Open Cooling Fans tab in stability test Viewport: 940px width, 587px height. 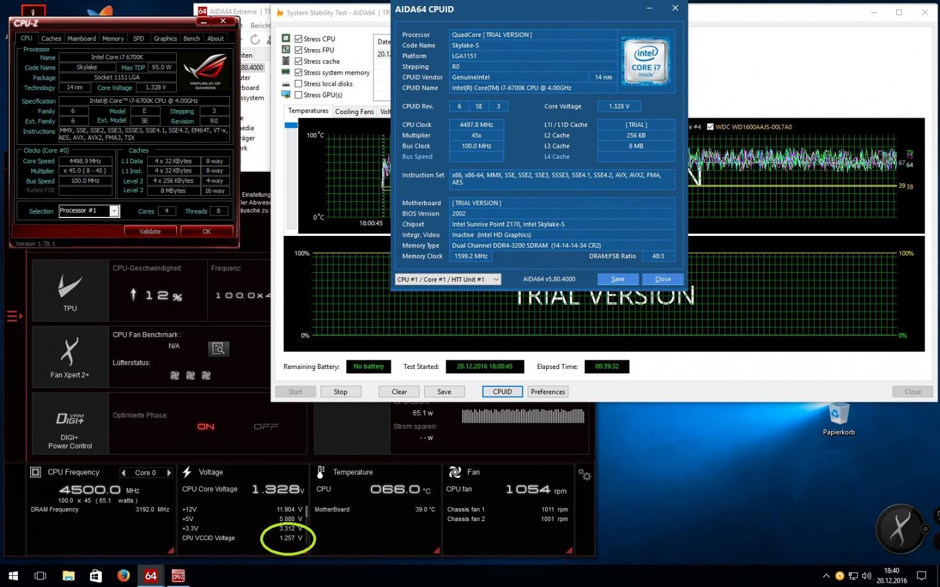coord(354,111)
